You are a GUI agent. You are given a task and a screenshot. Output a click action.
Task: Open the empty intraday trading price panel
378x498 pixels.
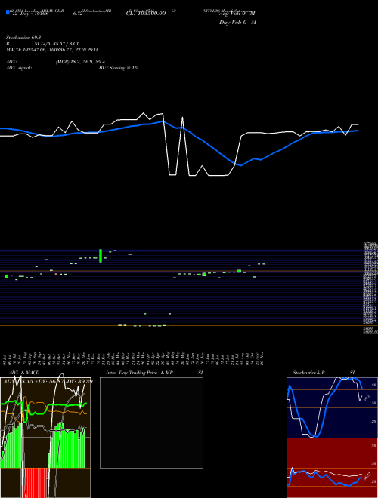tap(151, 423)
